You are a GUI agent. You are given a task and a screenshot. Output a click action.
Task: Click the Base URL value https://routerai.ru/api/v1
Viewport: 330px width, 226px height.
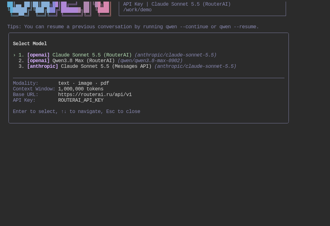(x=95, y=94)
